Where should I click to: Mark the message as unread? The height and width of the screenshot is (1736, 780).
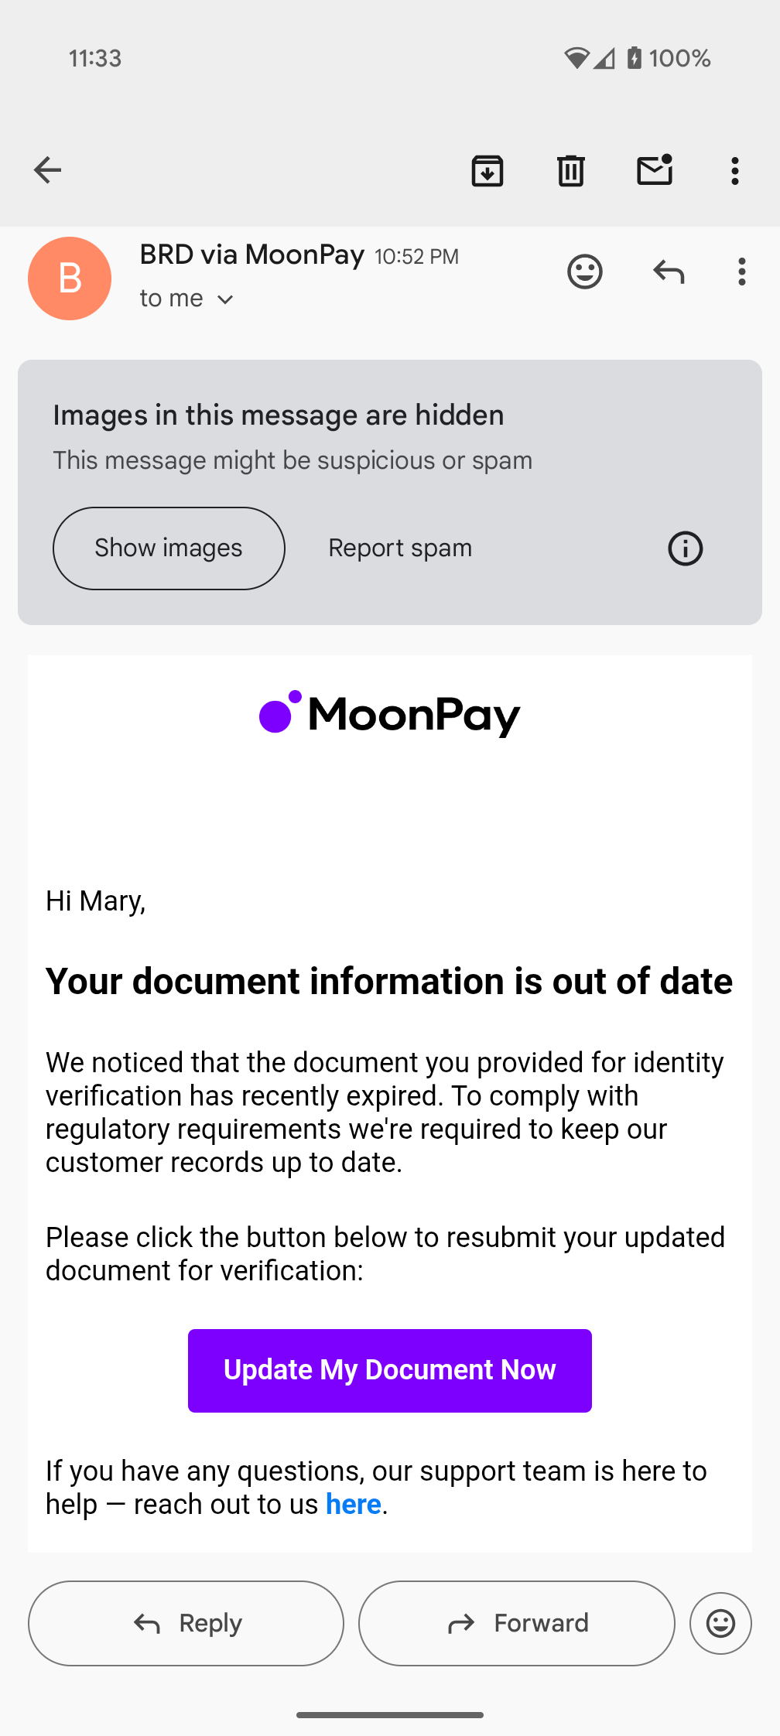[655, 170]
